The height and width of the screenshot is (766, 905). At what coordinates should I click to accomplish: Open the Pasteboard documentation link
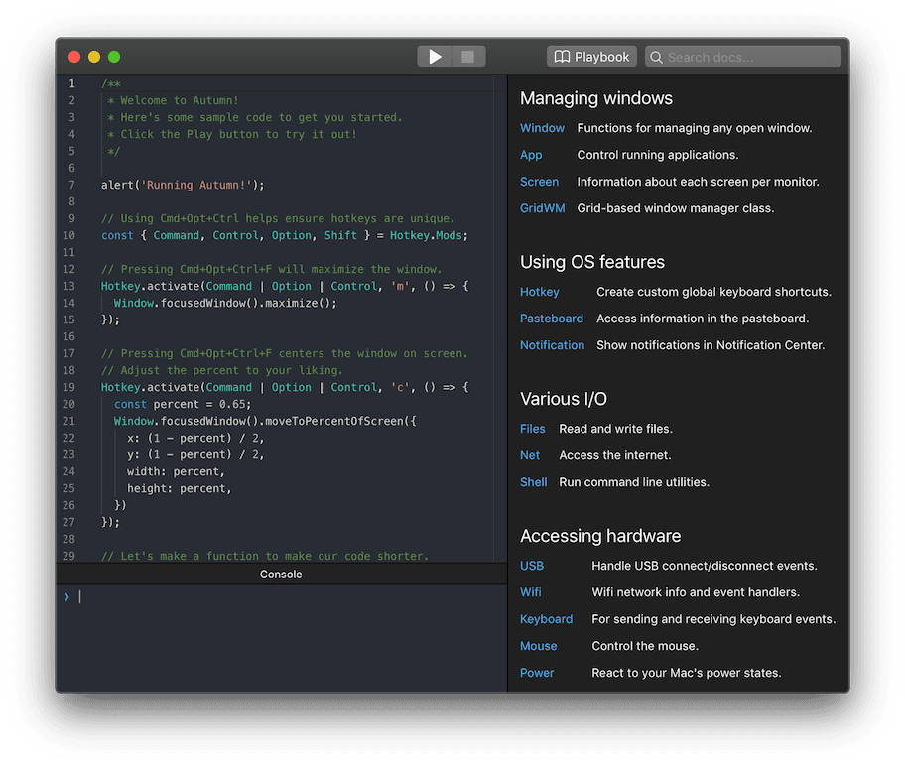click(552, 319)
